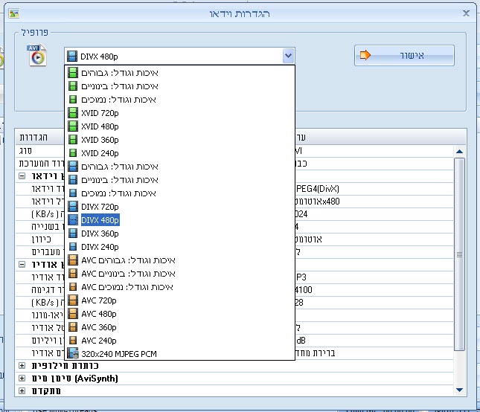Pick the AVC 240p preset icon
The height and width of the screenshot is (412, 480).
tap(72, 341)
